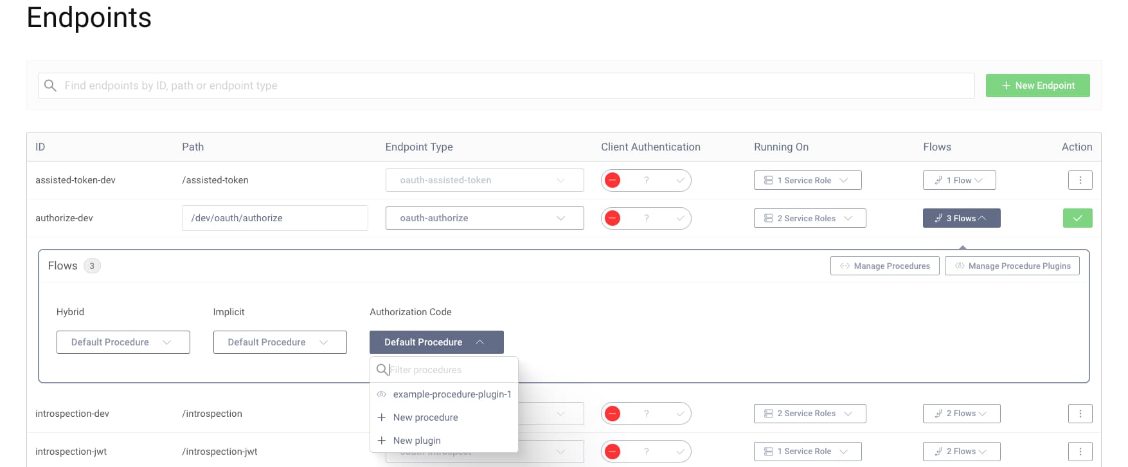This screenshot has width=1128, height=467.
Task: Close Authorization Code Default Procedure dropdown
Action: pyautogui.click(x=436, y=342)
